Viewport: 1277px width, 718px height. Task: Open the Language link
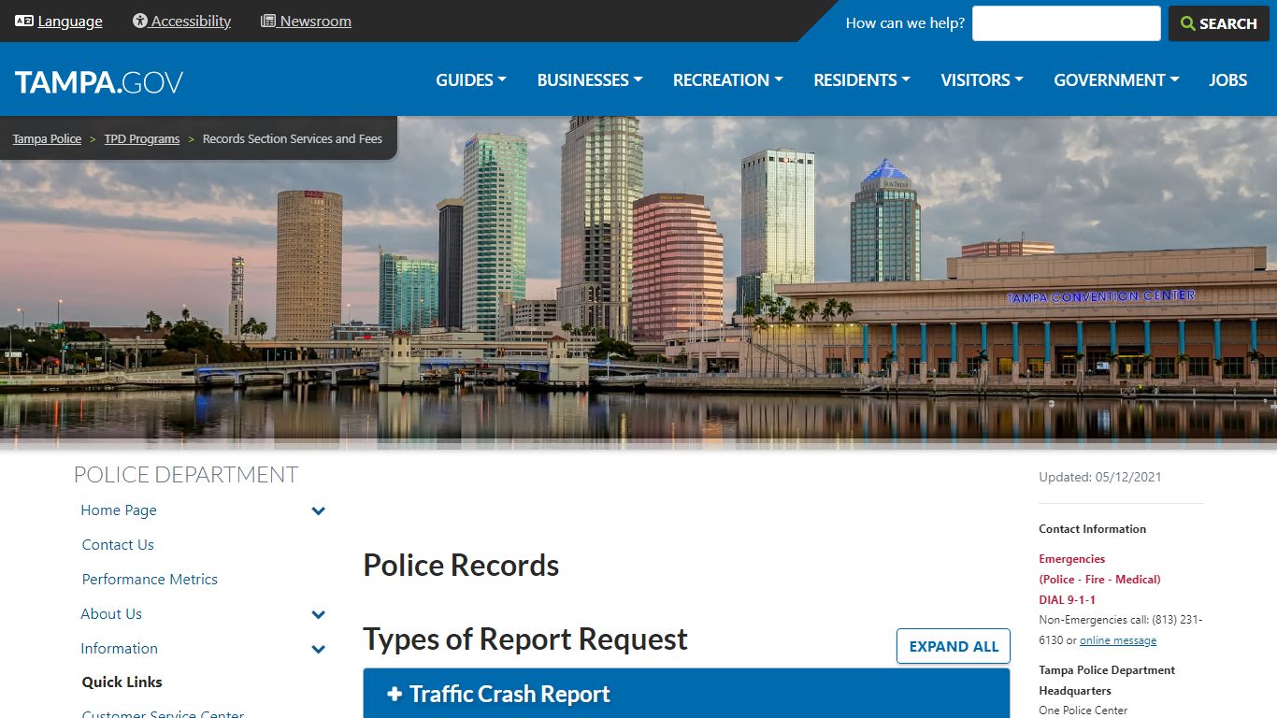[70, 21]
